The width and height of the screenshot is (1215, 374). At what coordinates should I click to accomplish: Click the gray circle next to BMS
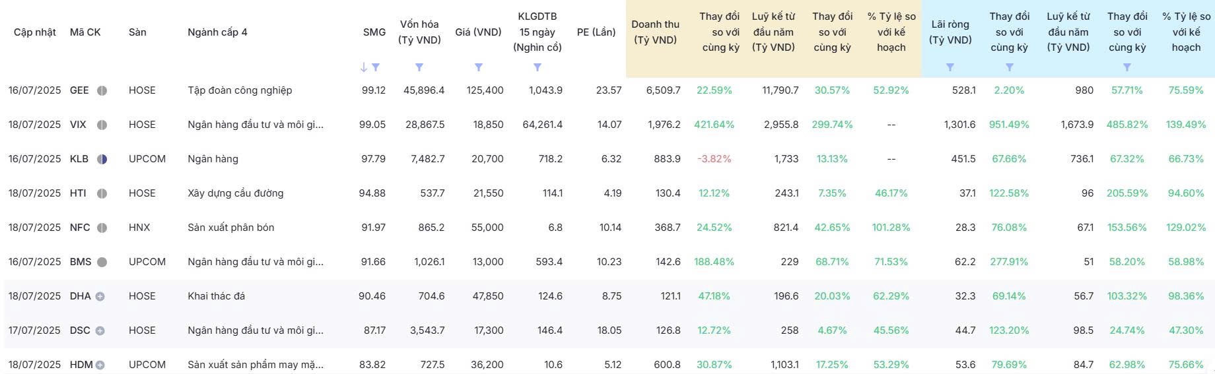click(102, 262)
